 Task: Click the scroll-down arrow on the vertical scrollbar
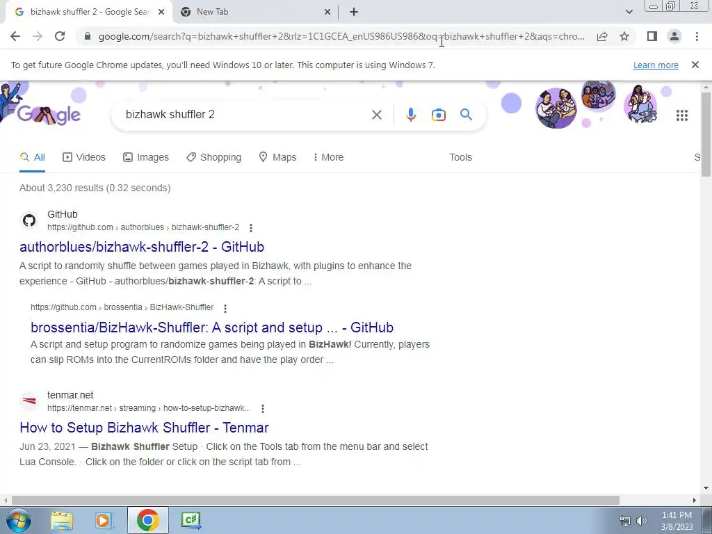point(706,488)
